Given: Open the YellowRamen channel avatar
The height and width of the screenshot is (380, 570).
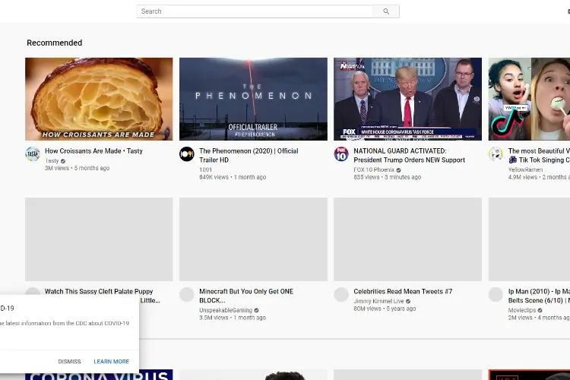Looking at the screenshot, I should tap(496, 154).
